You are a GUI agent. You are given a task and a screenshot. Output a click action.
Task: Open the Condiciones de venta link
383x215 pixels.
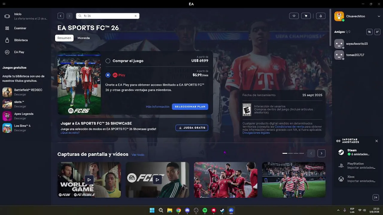(x=289, y=127)
